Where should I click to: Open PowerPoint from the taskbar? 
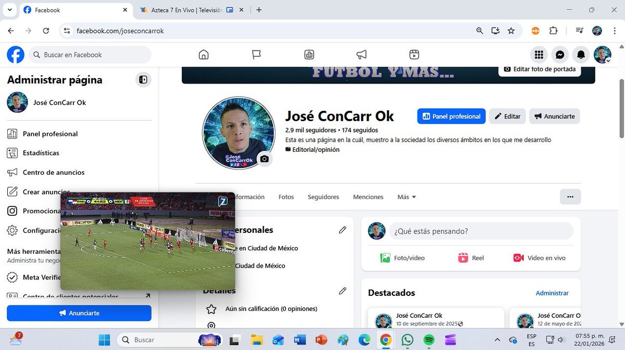pos(321,340)
